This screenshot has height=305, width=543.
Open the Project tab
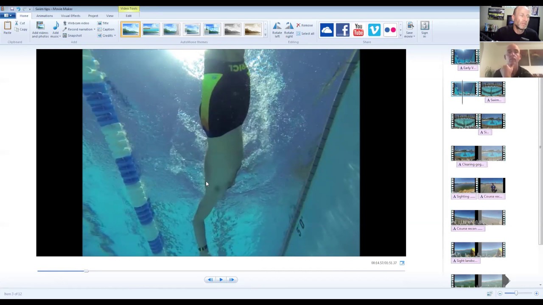(93, 16)
